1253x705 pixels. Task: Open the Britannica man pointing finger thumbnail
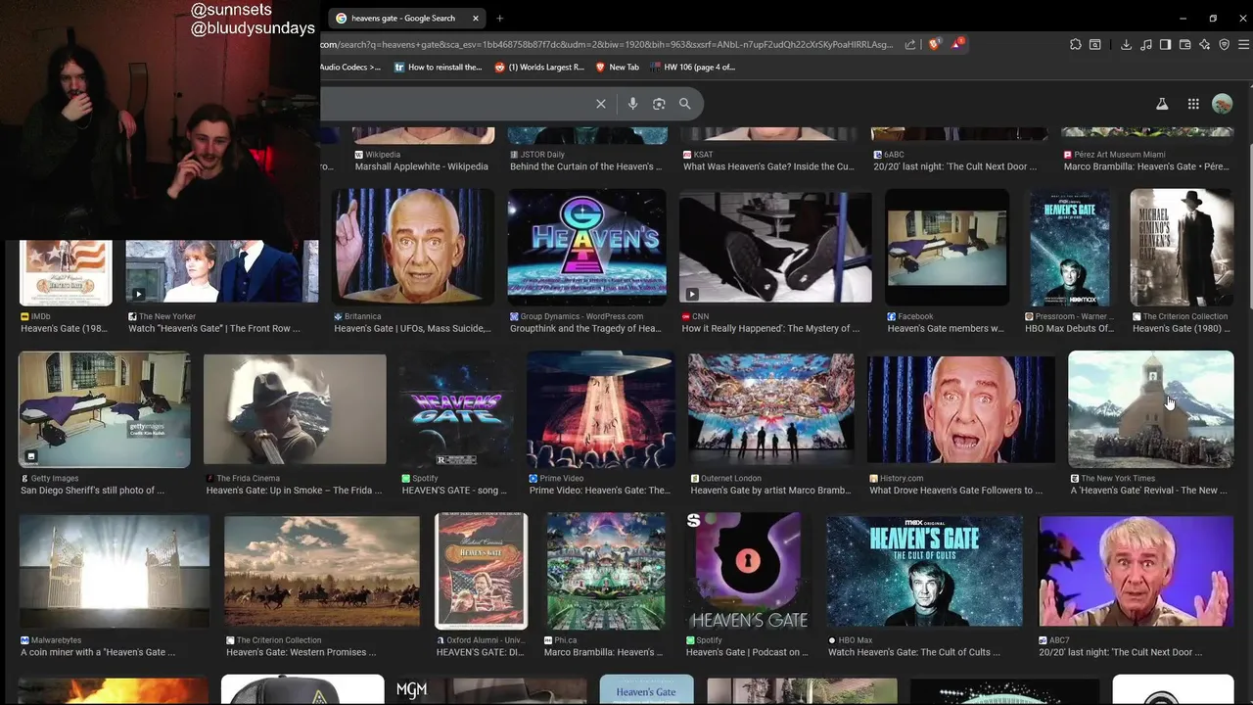click(x=413, y=246)
